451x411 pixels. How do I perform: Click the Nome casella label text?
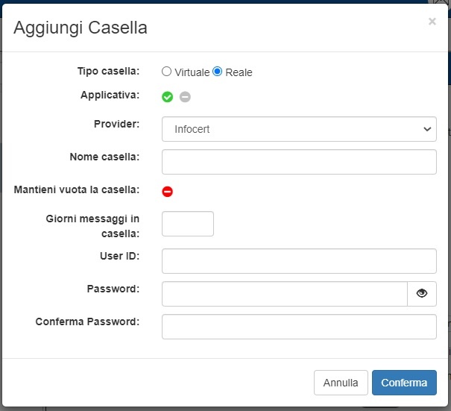pyautogui.click(x=104, y=157)
